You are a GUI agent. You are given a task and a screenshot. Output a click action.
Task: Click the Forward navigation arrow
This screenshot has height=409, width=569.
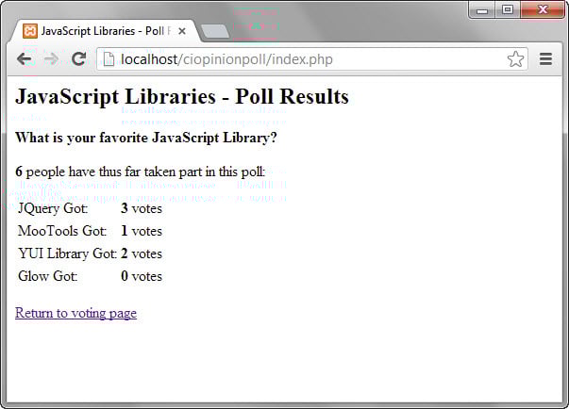(x=52, y=59)
